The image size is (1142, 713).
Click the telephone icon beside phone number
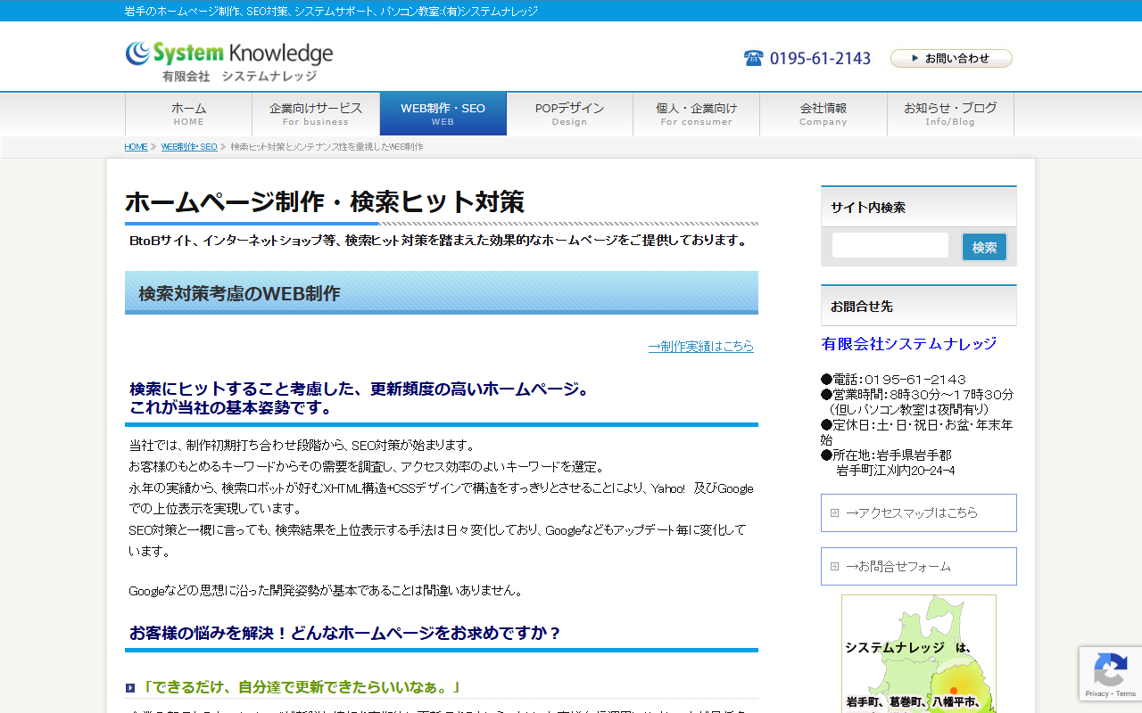coord(754,58)
